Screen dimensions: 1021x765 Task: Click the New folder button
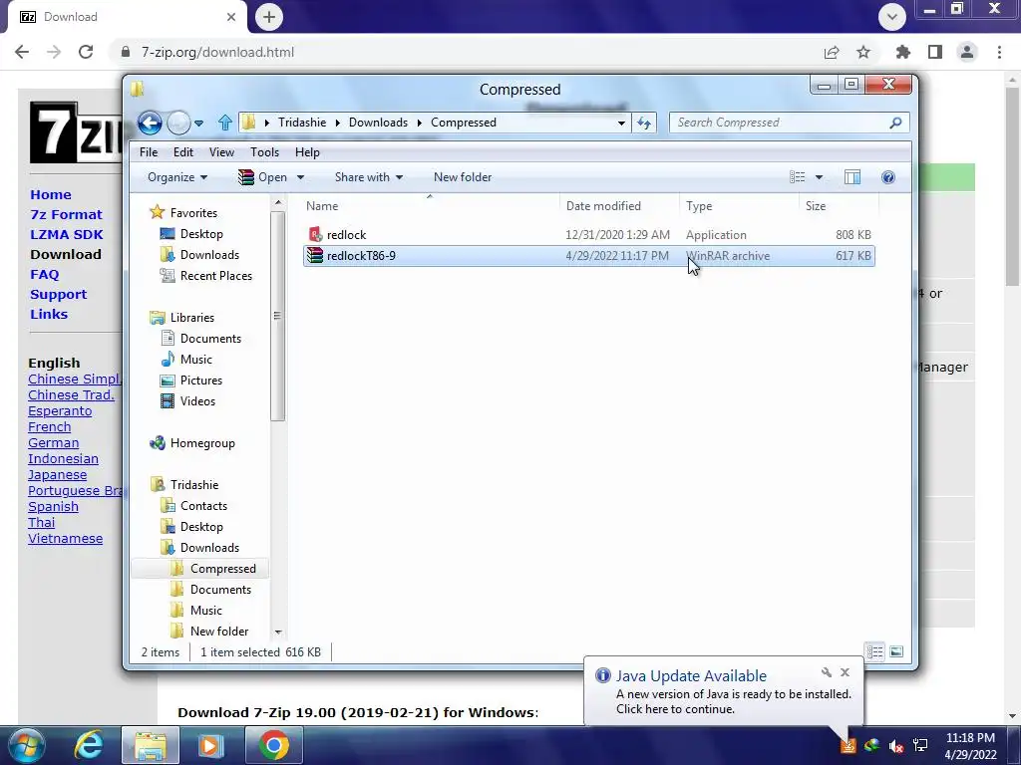click(x=463, y=177)
